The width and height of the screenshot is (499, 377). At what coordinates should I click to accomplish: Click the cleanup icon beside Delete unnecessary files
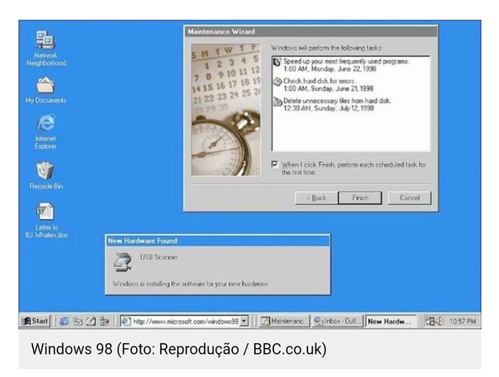coord(278,101)
